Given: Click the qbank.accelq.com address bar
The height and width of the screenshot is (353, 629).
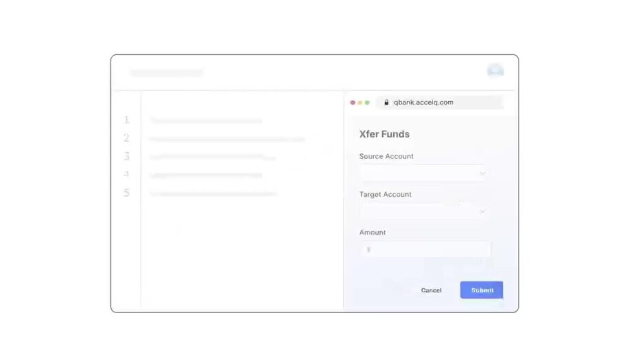Looking at the screenshot, I should (440, 103).
